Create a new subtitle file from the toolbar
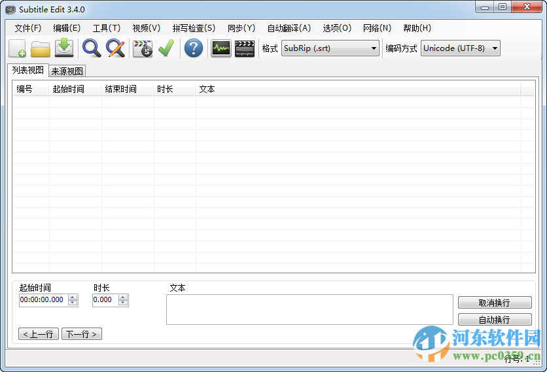Screen dimensions: 547x372 point(17,48)
